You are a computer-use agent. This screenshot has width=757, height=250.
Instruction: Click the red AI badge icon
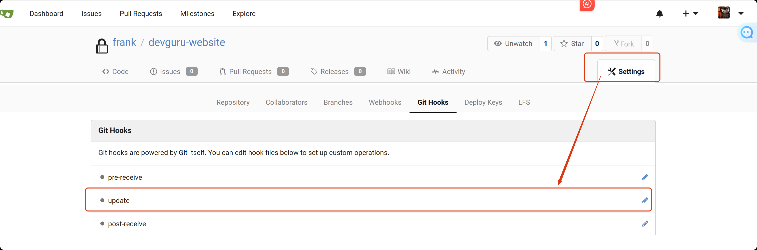(587, 5)
